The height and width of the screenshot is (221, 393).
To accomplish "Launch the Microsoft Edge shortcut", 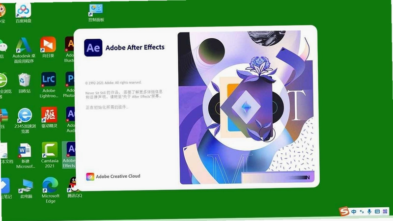I will (51, 190).
